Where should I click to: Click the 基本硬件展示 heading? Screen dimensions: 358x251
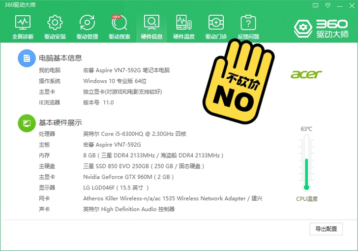pos(60,123)
